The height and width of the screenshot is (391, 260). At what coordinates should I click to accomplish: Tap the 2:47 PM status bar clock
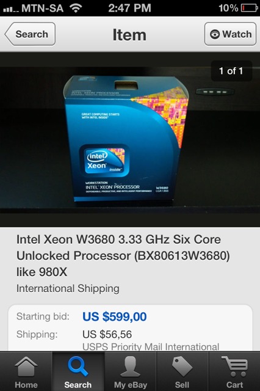point(130,8)
